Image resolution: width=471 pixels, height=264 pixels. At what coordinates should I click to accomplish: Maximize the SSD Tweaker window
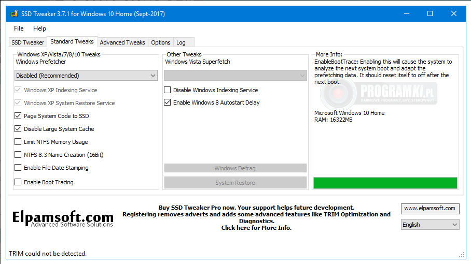coord(430,14)
